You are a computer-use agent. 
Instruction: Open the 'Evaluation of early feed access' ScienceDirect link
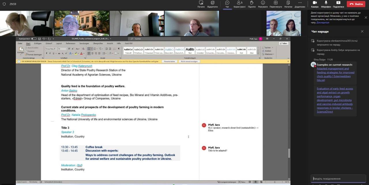tap(335, 100)
